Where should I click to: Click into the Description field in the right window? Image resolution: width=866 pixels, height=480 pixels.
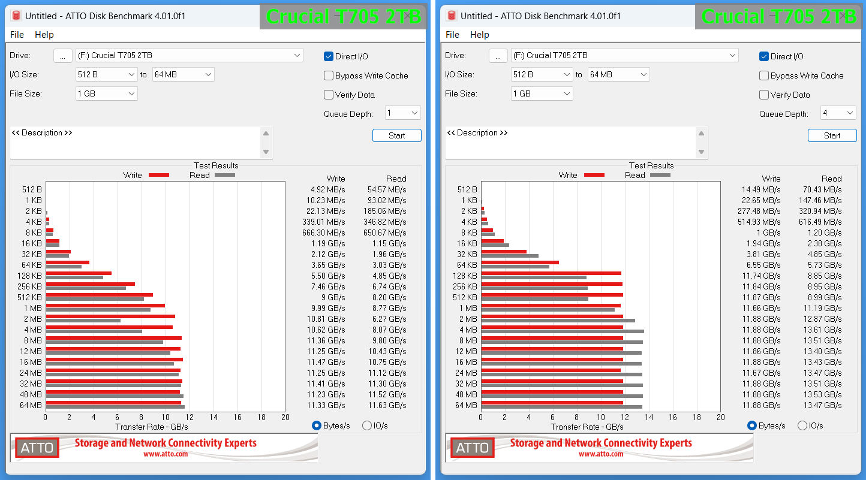571,143
